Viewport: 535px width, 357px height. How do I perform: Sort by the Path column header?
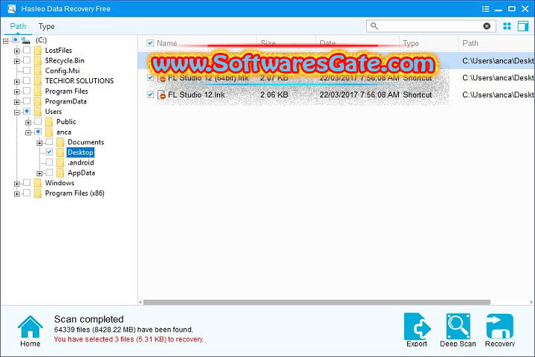[x=470, y=43]
